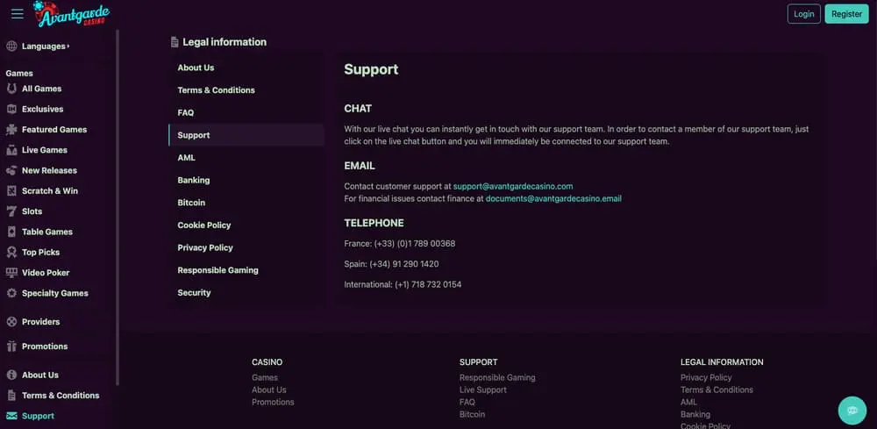The height and width of the screenshot is (429, 877).
Task: Click the TELEPHONE section heading
Action: pos(374,223)
